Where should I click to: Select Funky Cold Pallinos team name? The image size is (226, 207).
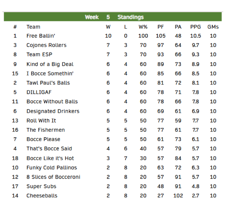point(52,168)
